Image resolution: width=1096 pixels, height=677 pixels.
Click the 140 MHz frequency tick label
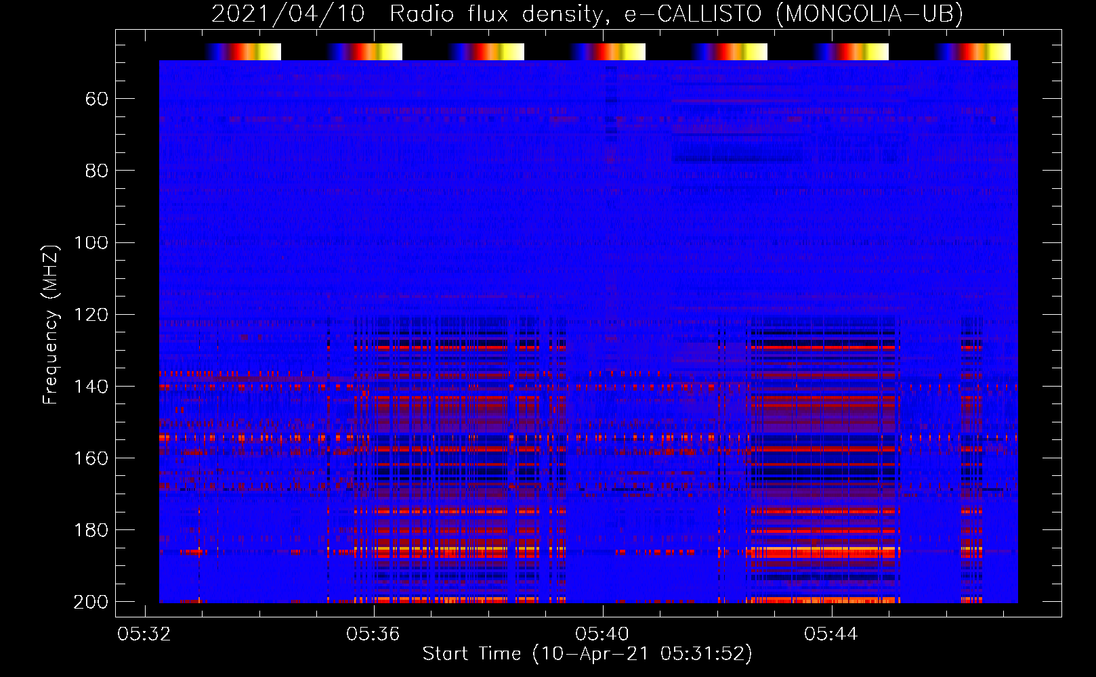[91, 387]
